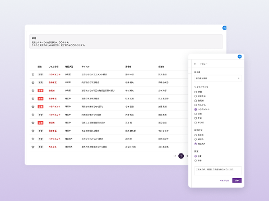Click the 通報者 column header
269x201 pixels.
click(x=128, y=66)
